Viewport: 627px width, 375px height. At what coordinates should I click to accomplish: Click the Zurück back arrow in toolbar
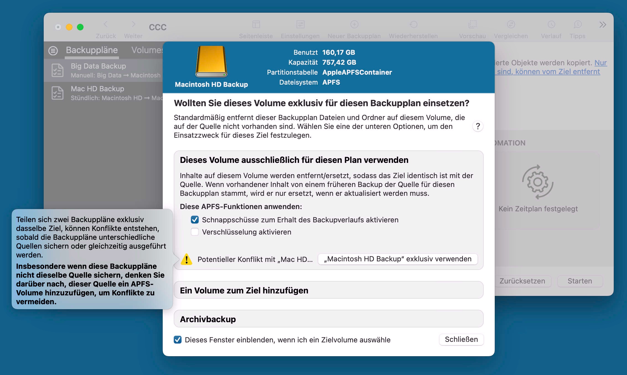pyautogui.click(x=106, y=24)
